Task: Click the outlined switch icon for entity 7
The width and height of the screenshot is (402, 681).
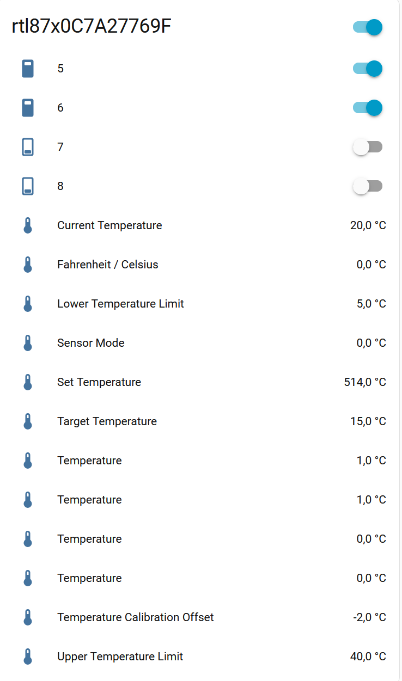Action: [28, 147]
